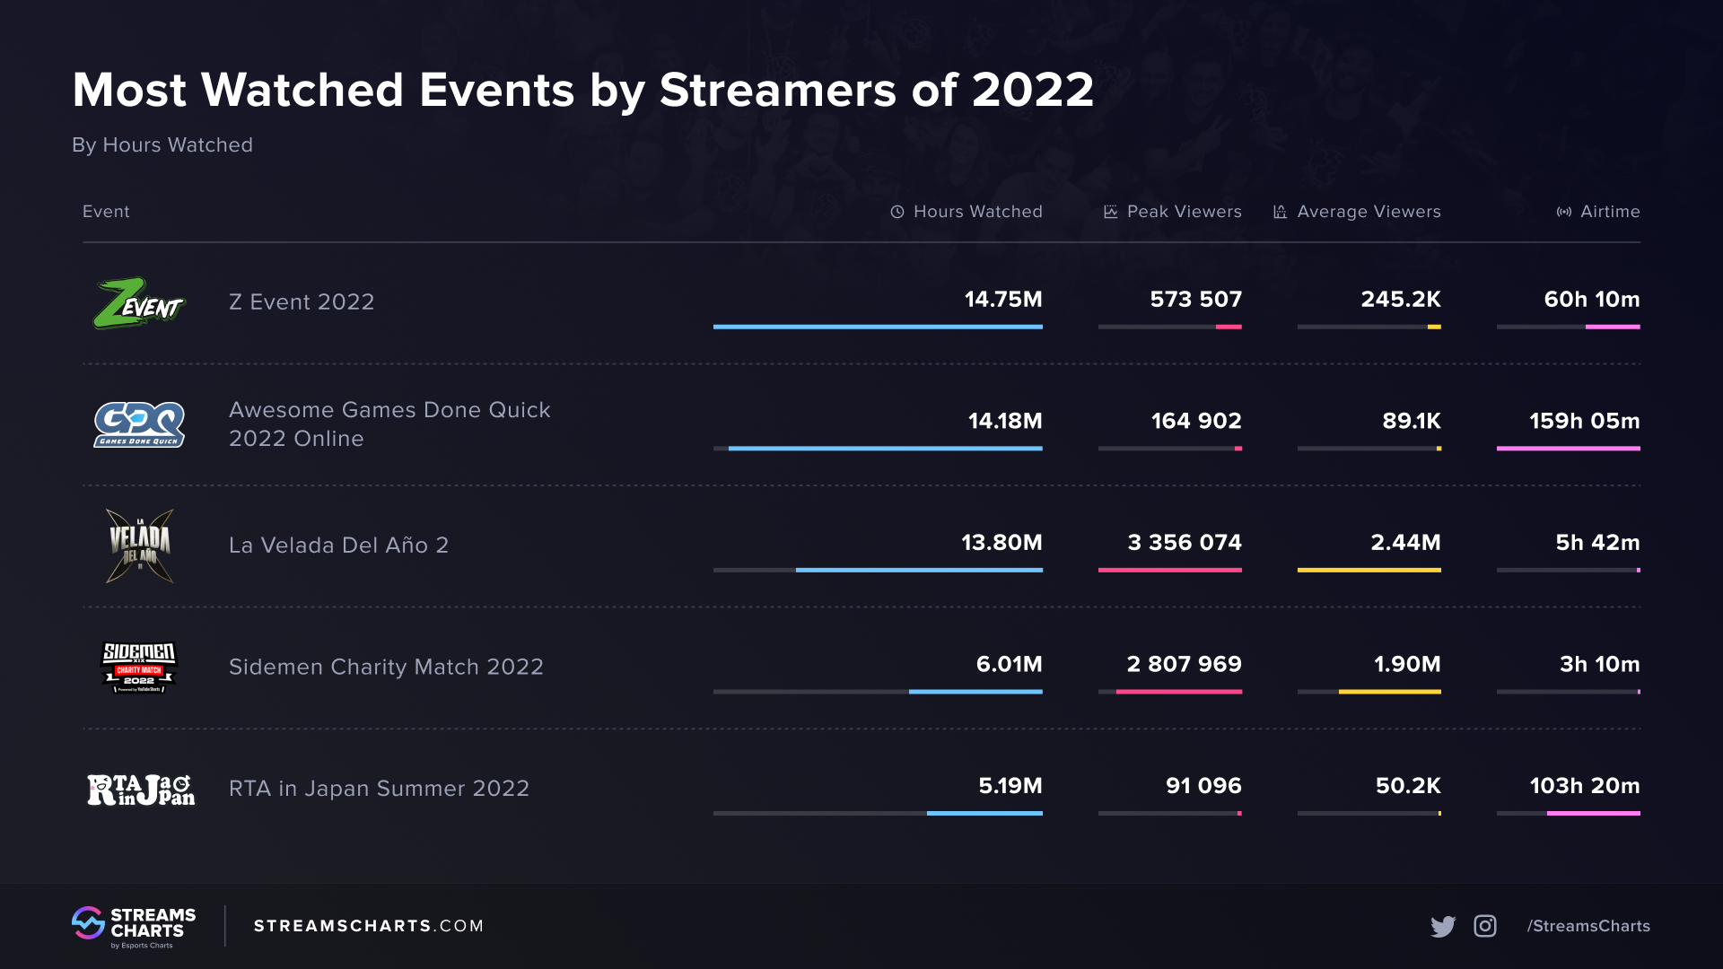Viewport: 1723px width, 969px height.
Task: Click Sidemen Charity Match 2022 name
Action: pyautogui.click(x=386, y=668)
